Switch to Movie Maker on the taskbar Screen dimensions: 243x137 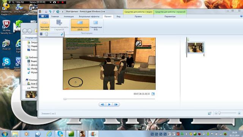click(93, 134)
